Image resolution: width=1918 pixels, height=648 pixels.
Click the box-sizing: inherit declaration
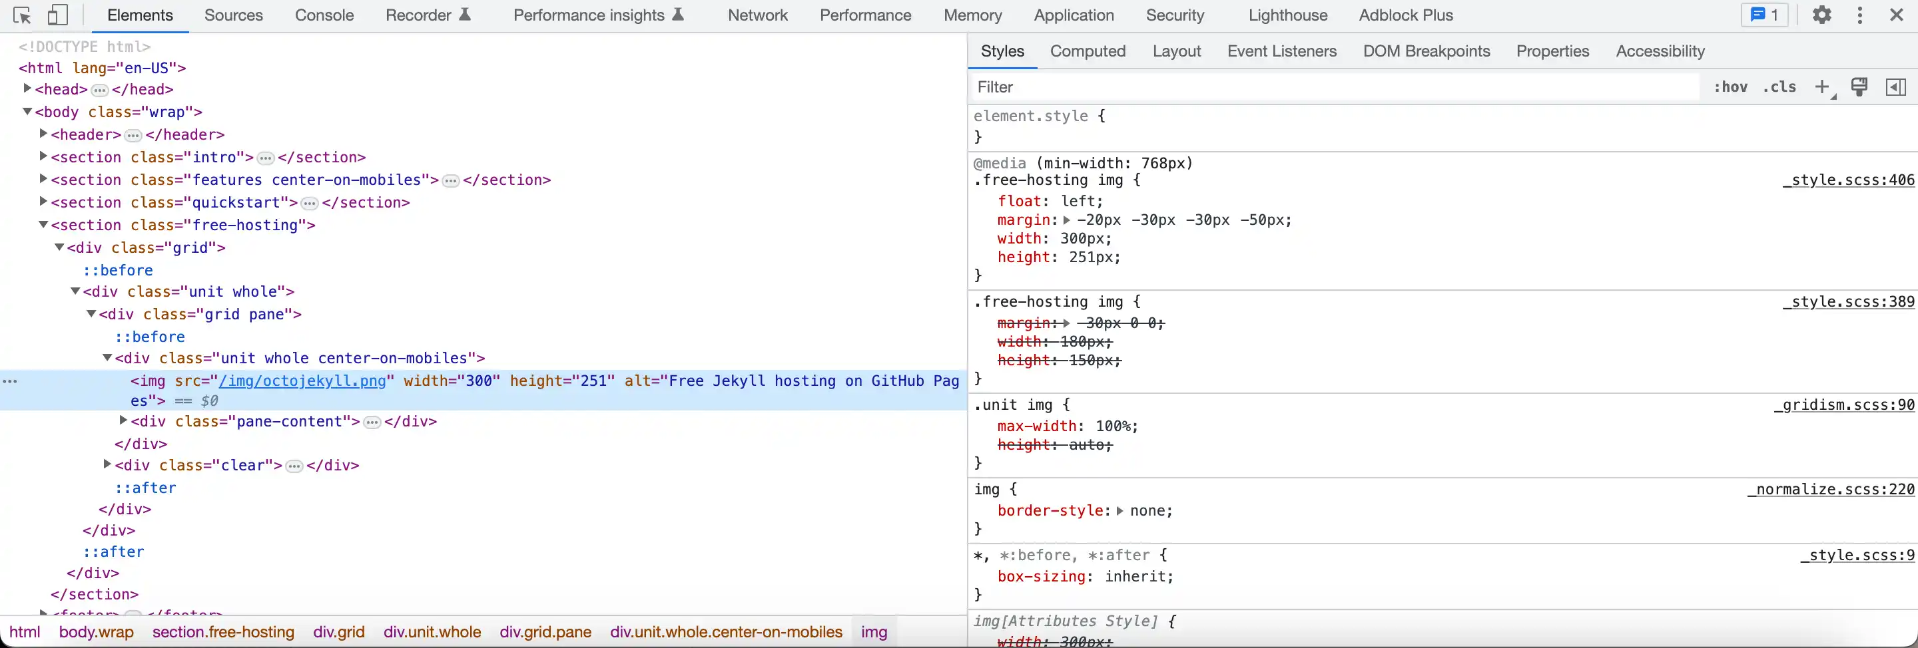point(1086,577)
